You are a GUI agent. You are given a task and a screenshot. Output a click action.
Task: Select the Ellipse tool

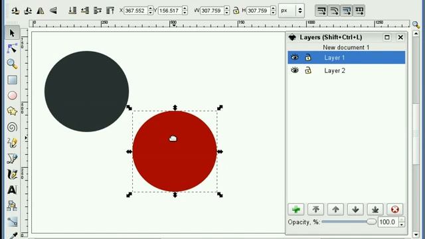coord(12,96)
